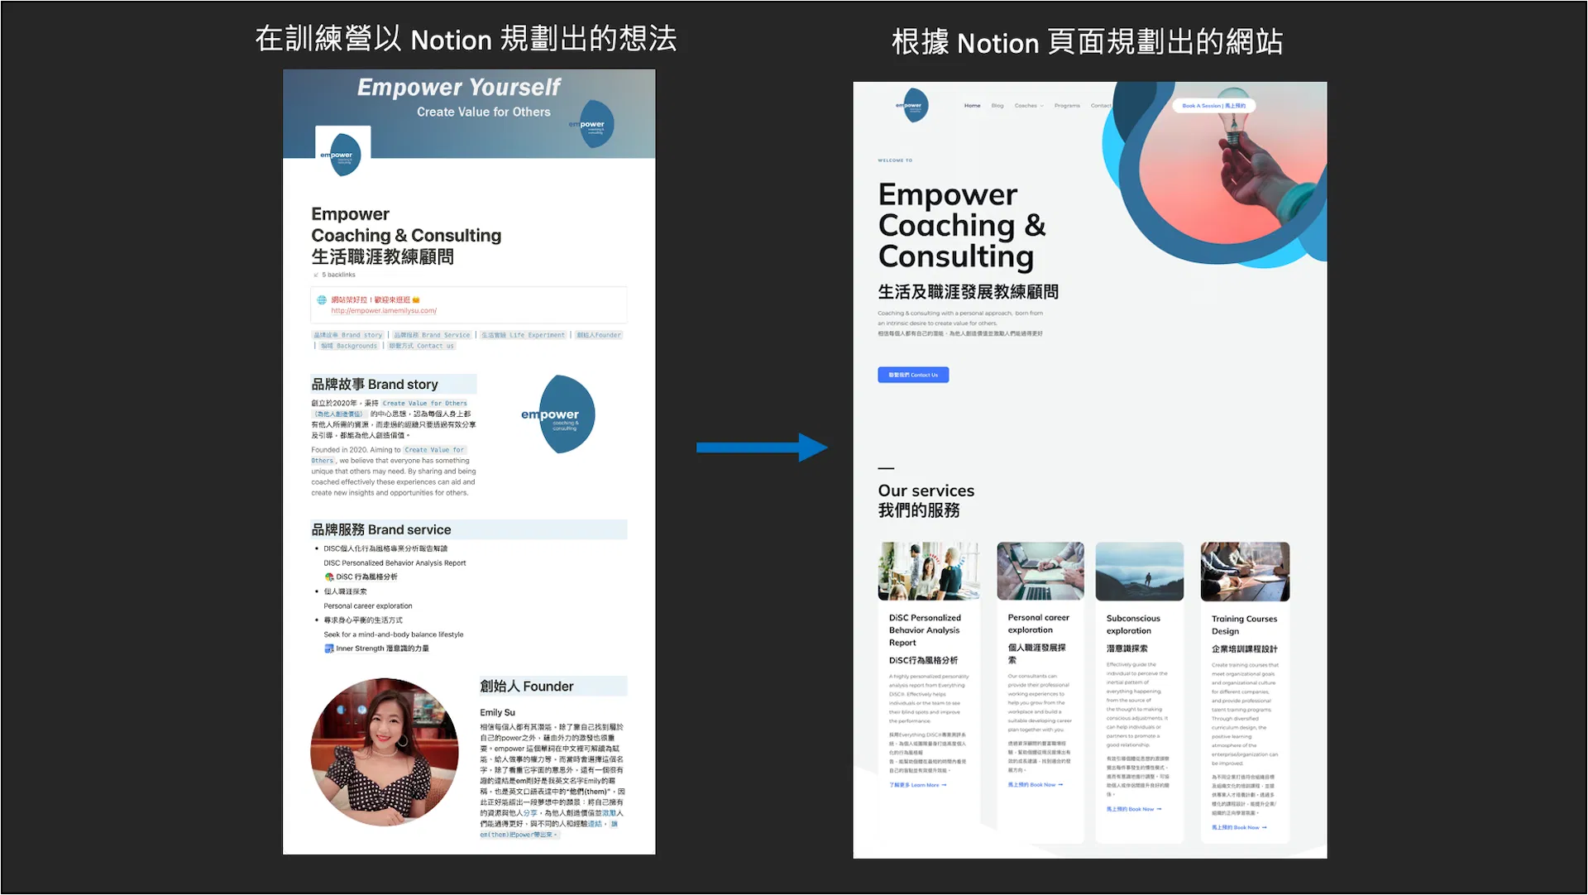Viewport: 1588px width, 895px height.
Task: Open the DiSC Personalized Behavior Analysis card image
Action: click(929, 571)
